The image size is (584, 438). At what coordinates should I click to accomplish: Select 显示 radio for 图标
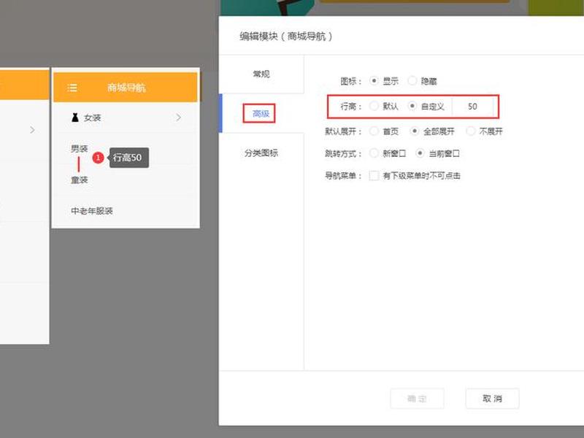(x=374, y=81)
